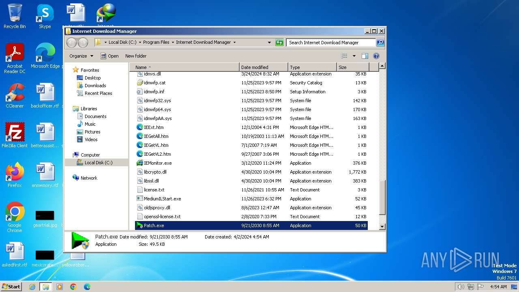
Task: Open FileZilla Client desktop shortcut
Action: pyautogui.click(x=15, y=135)
